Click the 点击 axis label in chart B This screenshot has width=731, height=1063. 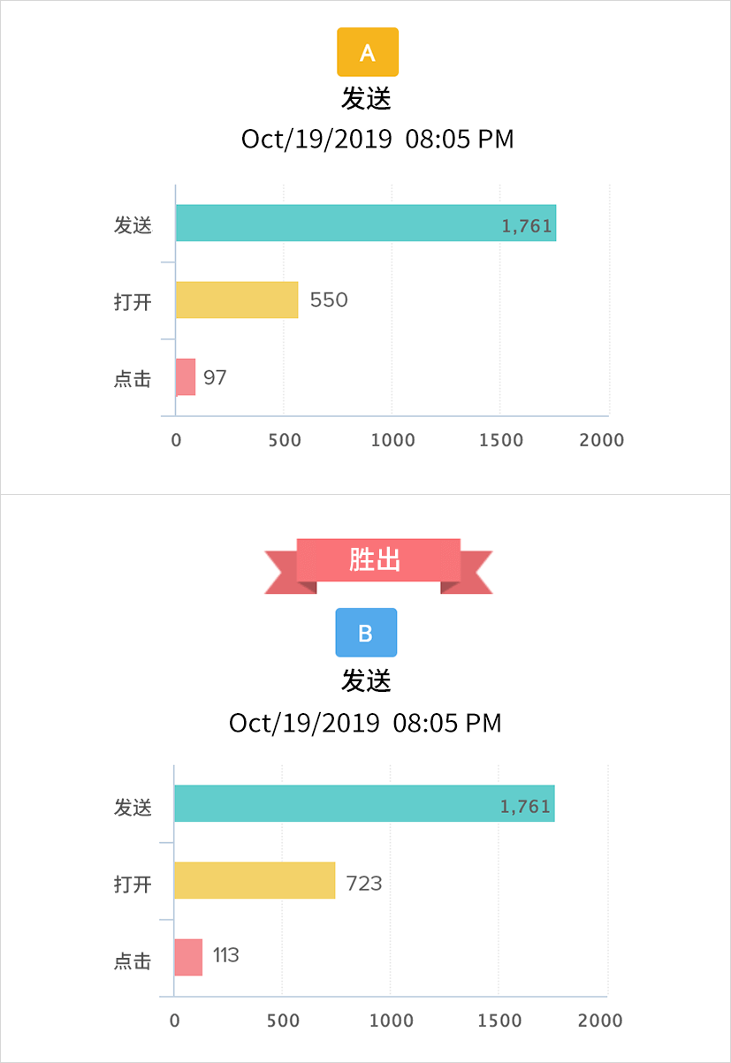133,961
